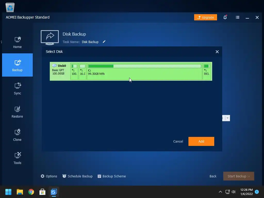The width and height of the screenshot is (264, 198).
Task: Open the taskbar clock and date
Action: pos(246,192)
